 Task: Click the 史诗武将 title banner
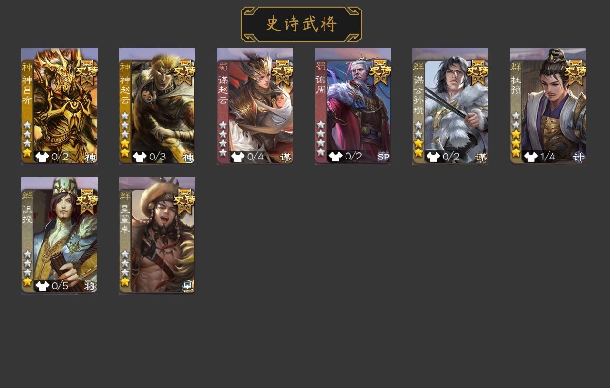(301, 24)
